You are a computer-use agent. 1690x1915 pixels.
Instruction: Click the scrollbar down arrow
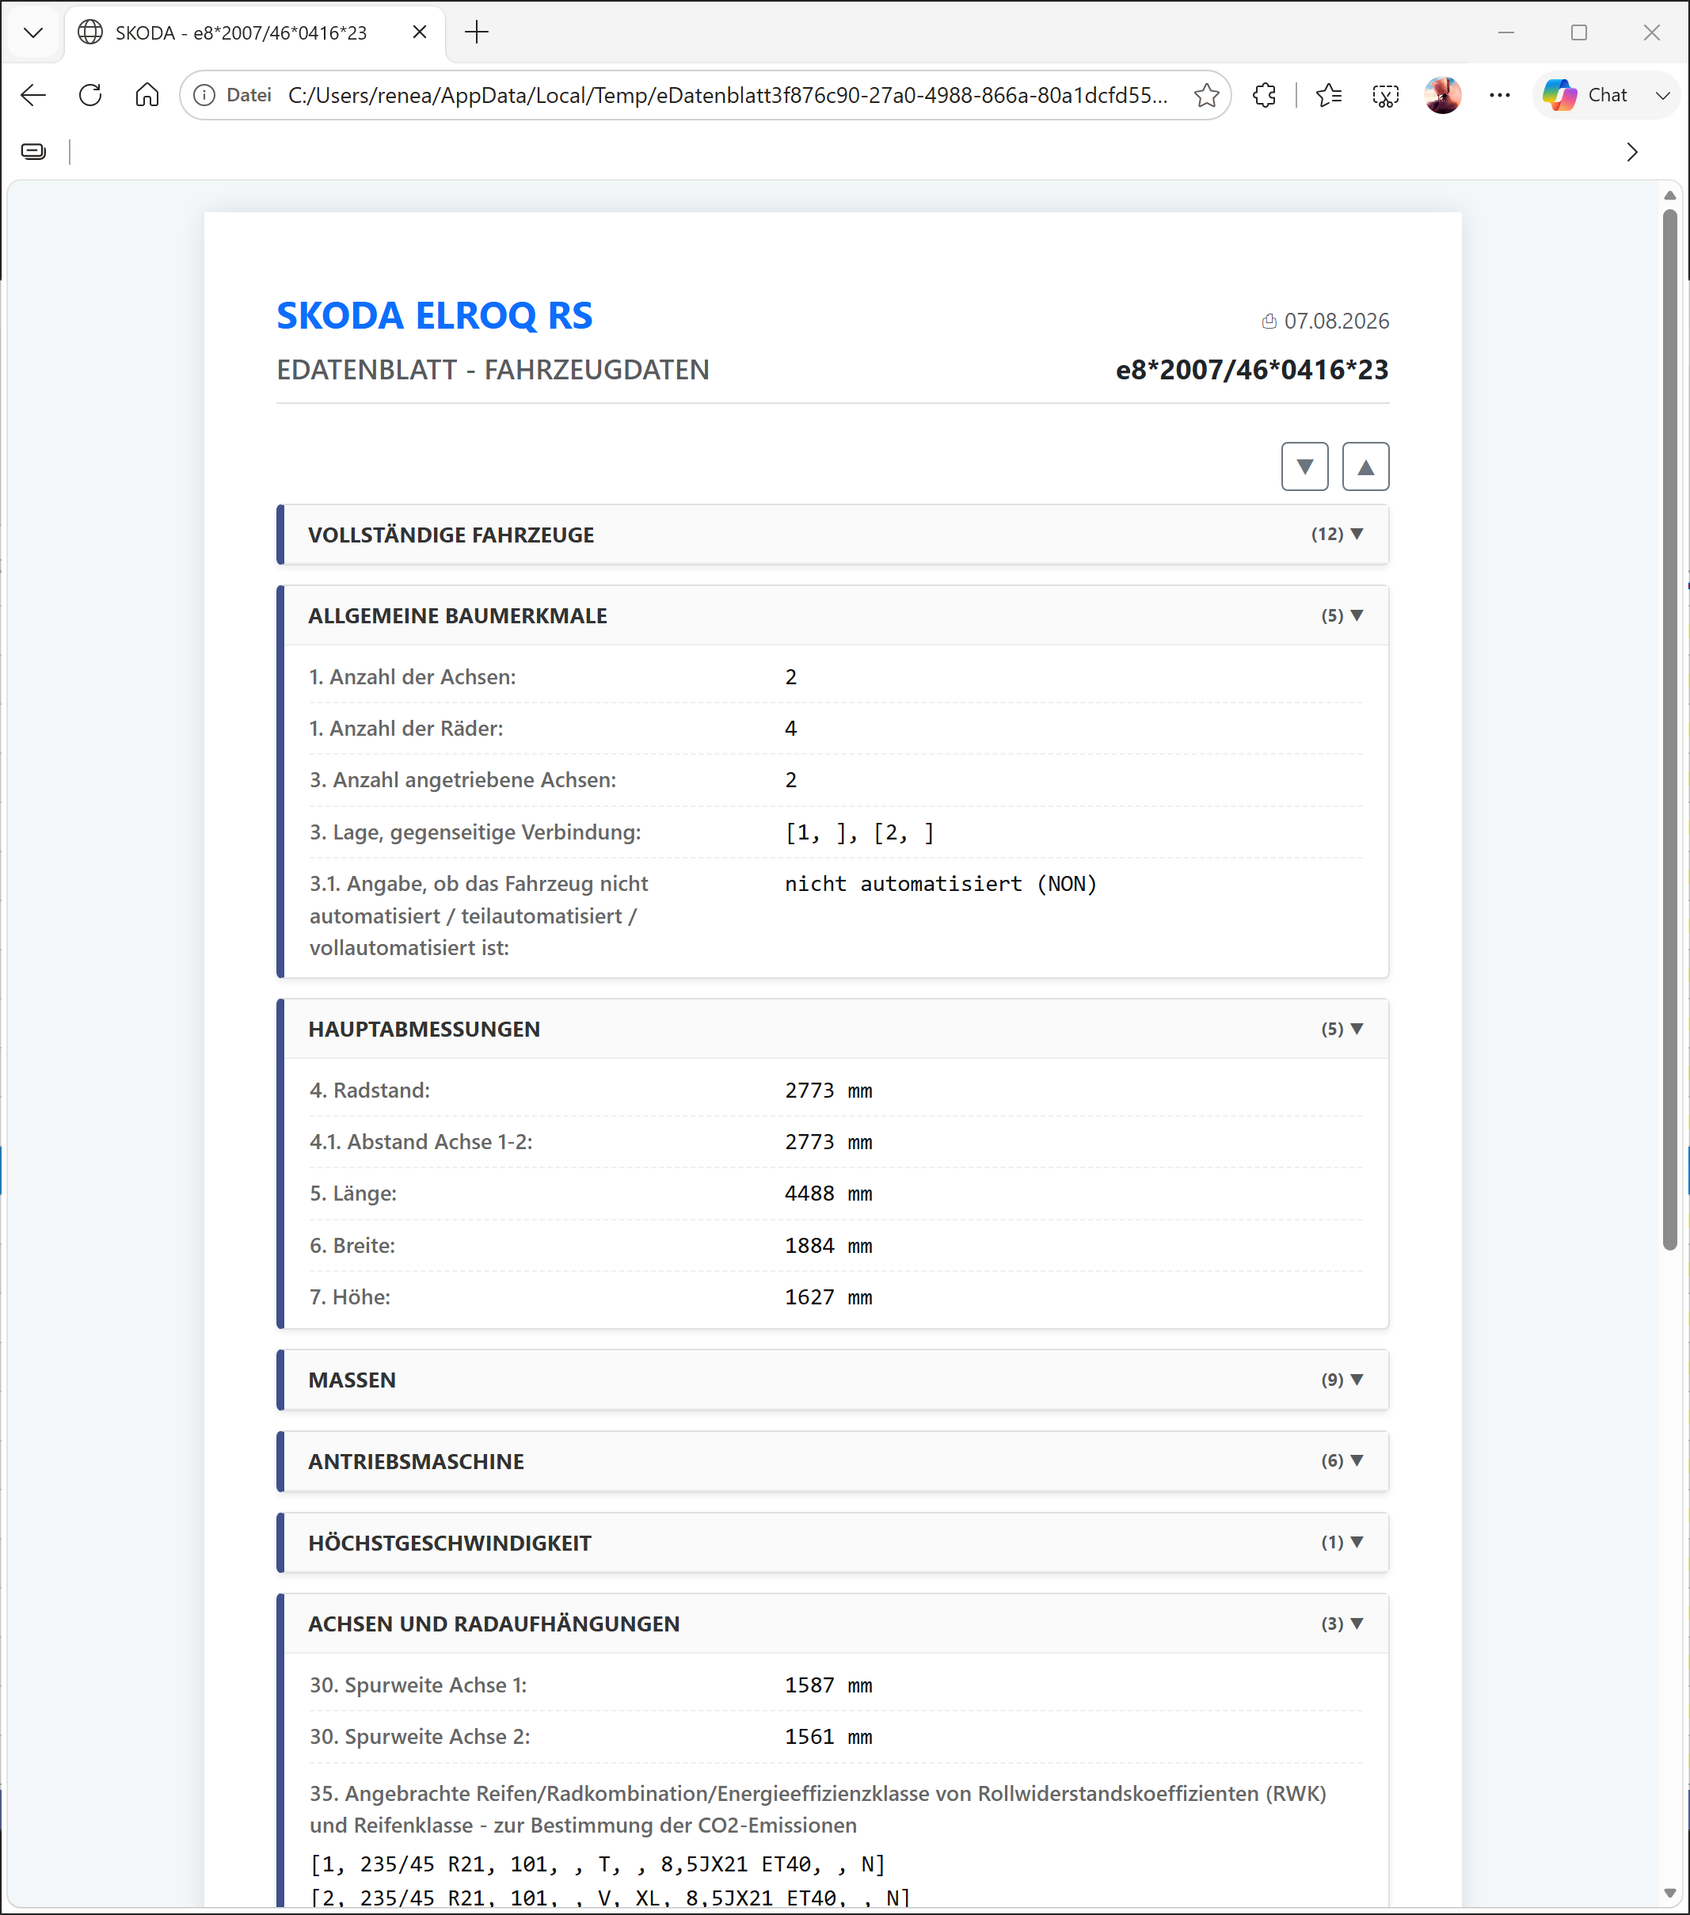1669,1894
